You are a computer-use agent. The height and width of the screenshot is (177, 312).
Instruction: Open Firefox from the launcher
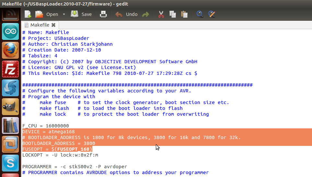pos(10,50)
